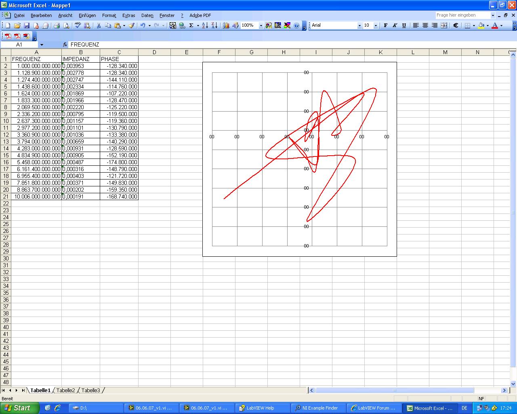Open the Einfügen menu
The height and width of the screenshot is (414, 517).
pyautogui.click(x=87, y=15)
